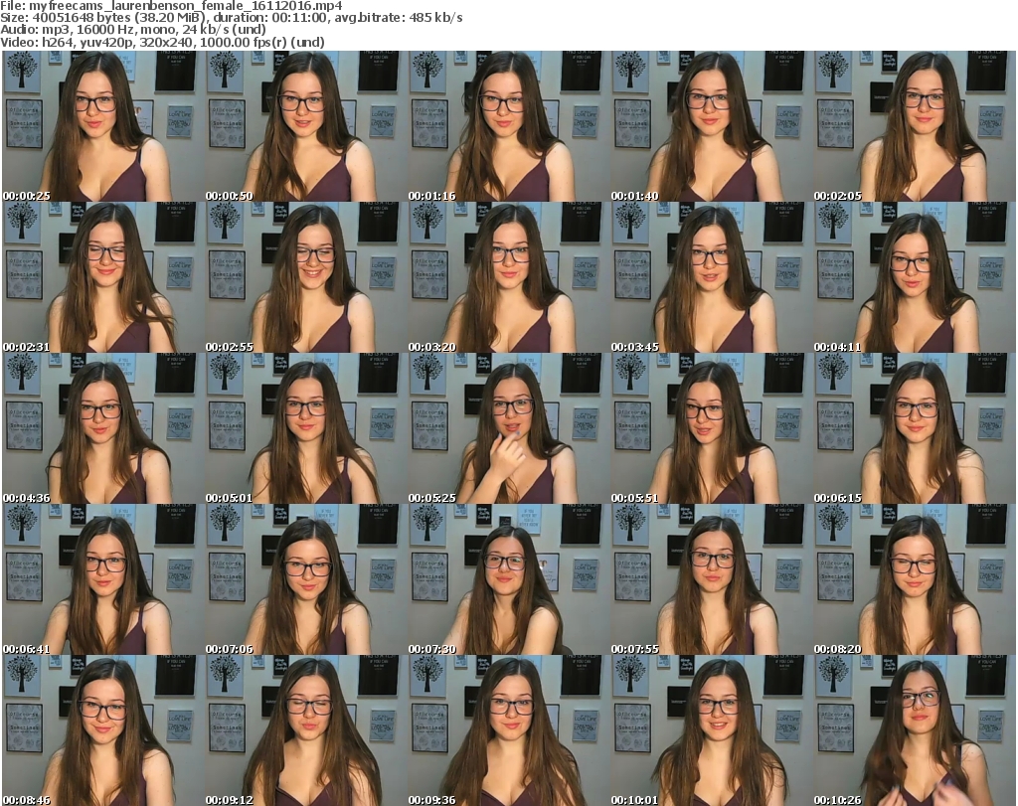Click the 00:08:20 thumbnail
The height and width of the screenshot is (806, 1018).
pos(914,579)
